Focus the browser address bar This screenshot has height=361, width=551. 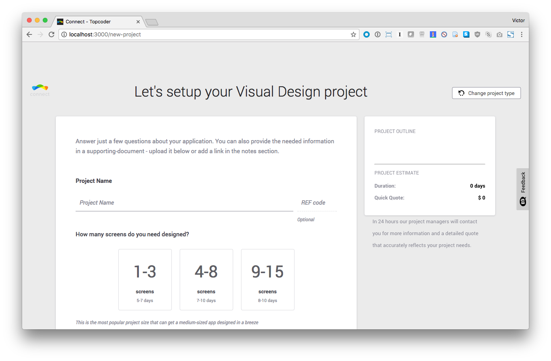(x=209, y=34)
